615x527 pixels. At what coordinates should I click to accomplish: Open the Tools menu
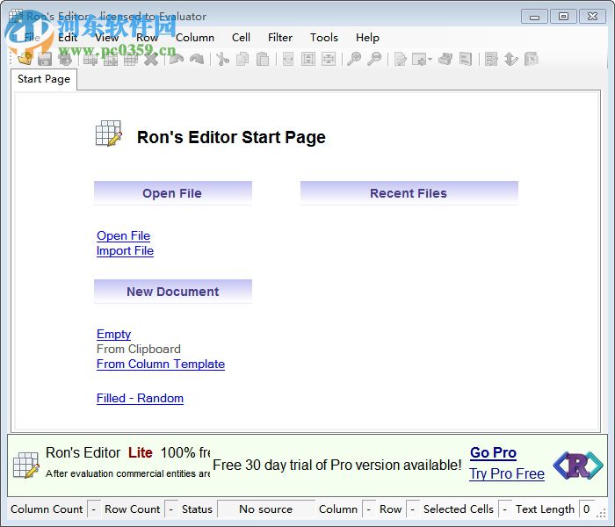(324, 38)
